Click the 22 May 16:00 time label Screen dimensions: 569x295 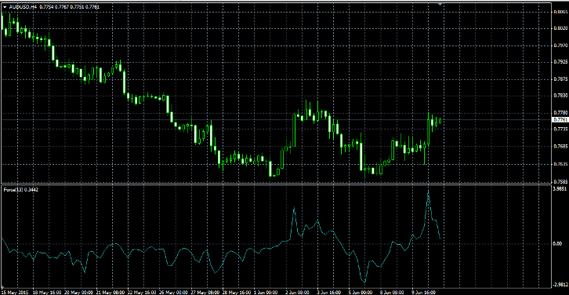pyautogui.click(x=141, y=292)
